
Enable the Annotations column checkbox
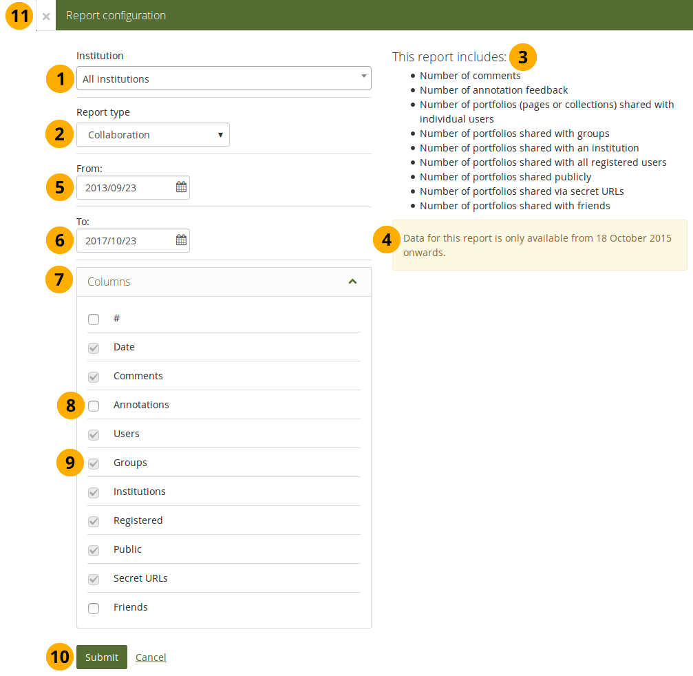pyautogui.click(x=94, y=406)
